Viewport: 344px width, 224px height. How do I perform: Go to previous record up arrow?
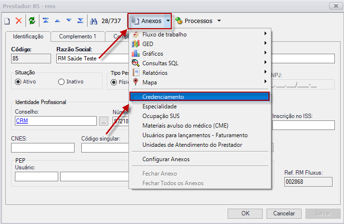[x=57, y=21]
